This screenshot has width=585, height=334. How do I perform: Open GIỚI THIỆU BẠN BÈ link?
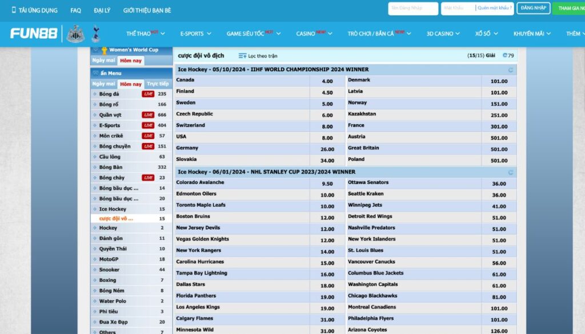(x=147, y=10)
